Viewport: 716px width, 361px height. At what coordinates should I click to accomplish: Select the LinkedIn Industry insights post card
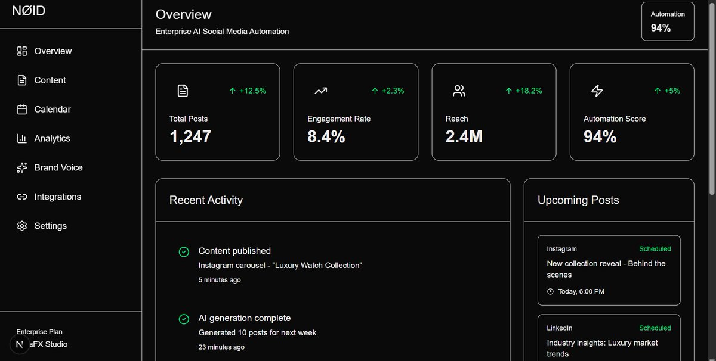tap(609, 338)
